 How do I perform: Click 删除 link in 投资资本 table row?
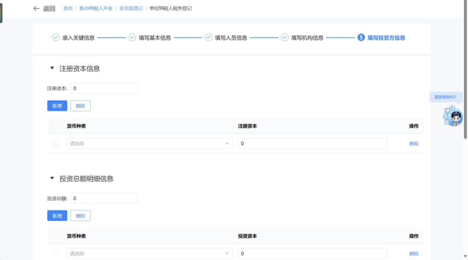coord(414,254)
